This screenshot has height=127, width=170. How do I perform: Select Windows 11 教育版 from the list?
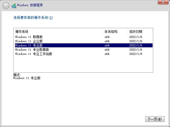(29, 37)
